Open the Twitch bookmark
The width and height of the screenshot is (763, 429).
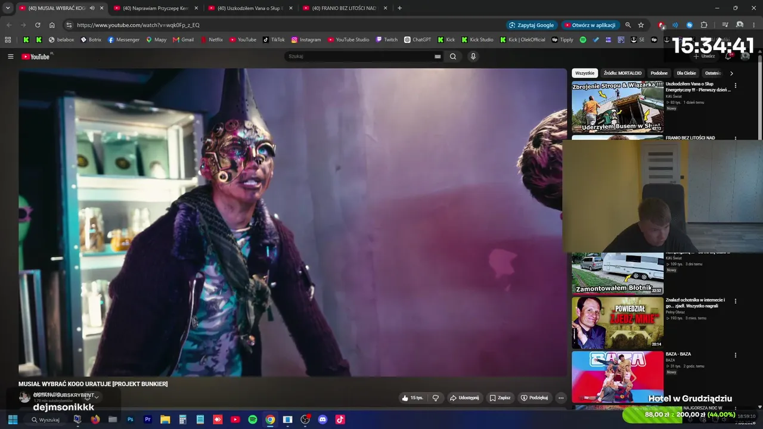[387, 40]
